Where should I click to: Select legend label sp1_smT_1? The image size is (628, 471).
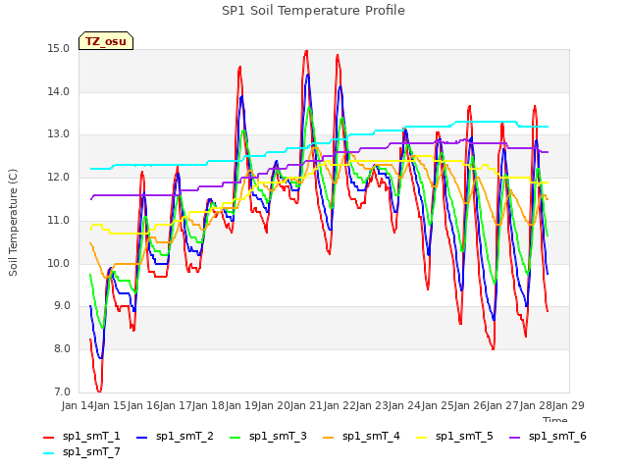(91, 436)
